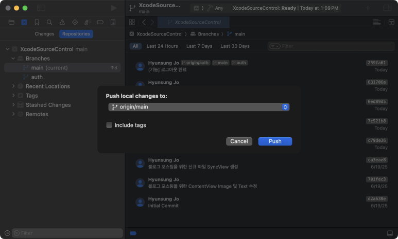Viewport: 398px width, 239px height.
Task: Expand Recent Locations
Action: point(13,86)
